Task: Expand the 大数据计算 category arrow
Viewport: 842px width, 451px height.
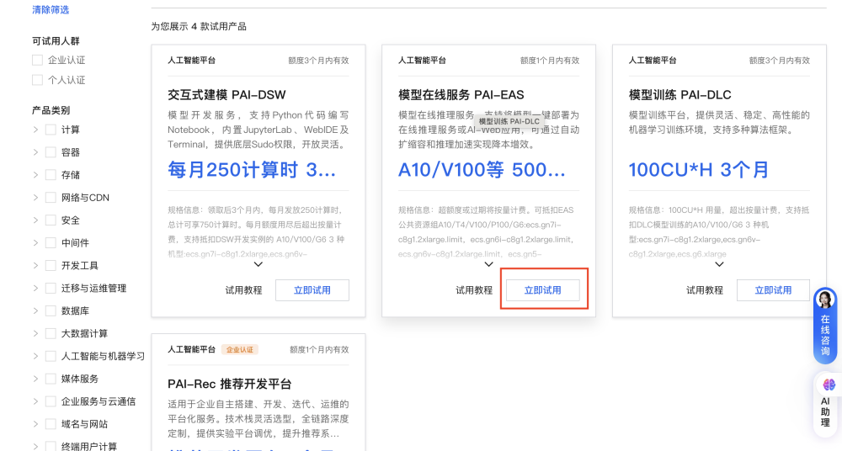Action: coord(35,333)
